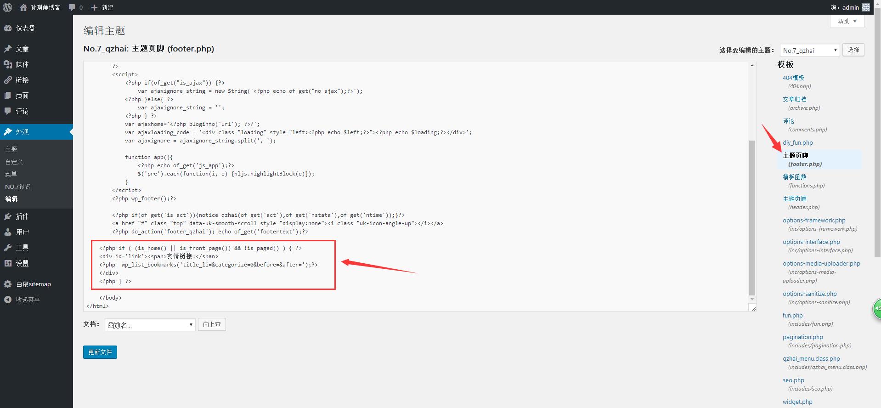Open 主题页眉 header.php link
Viewport: 881px width, 408px height.
tap(795, 198)
